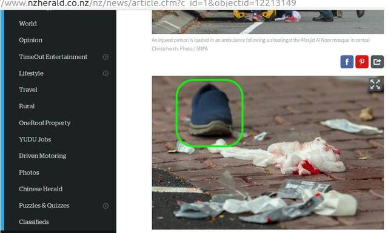Go to Puzzles & Quizzes
Screen dimensions: 388x233
point(44,206)
